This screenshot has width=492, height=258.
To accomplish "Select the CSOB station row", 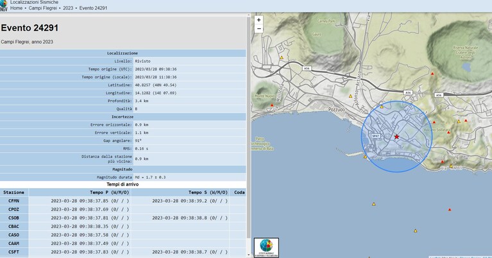I will point(123,218).
